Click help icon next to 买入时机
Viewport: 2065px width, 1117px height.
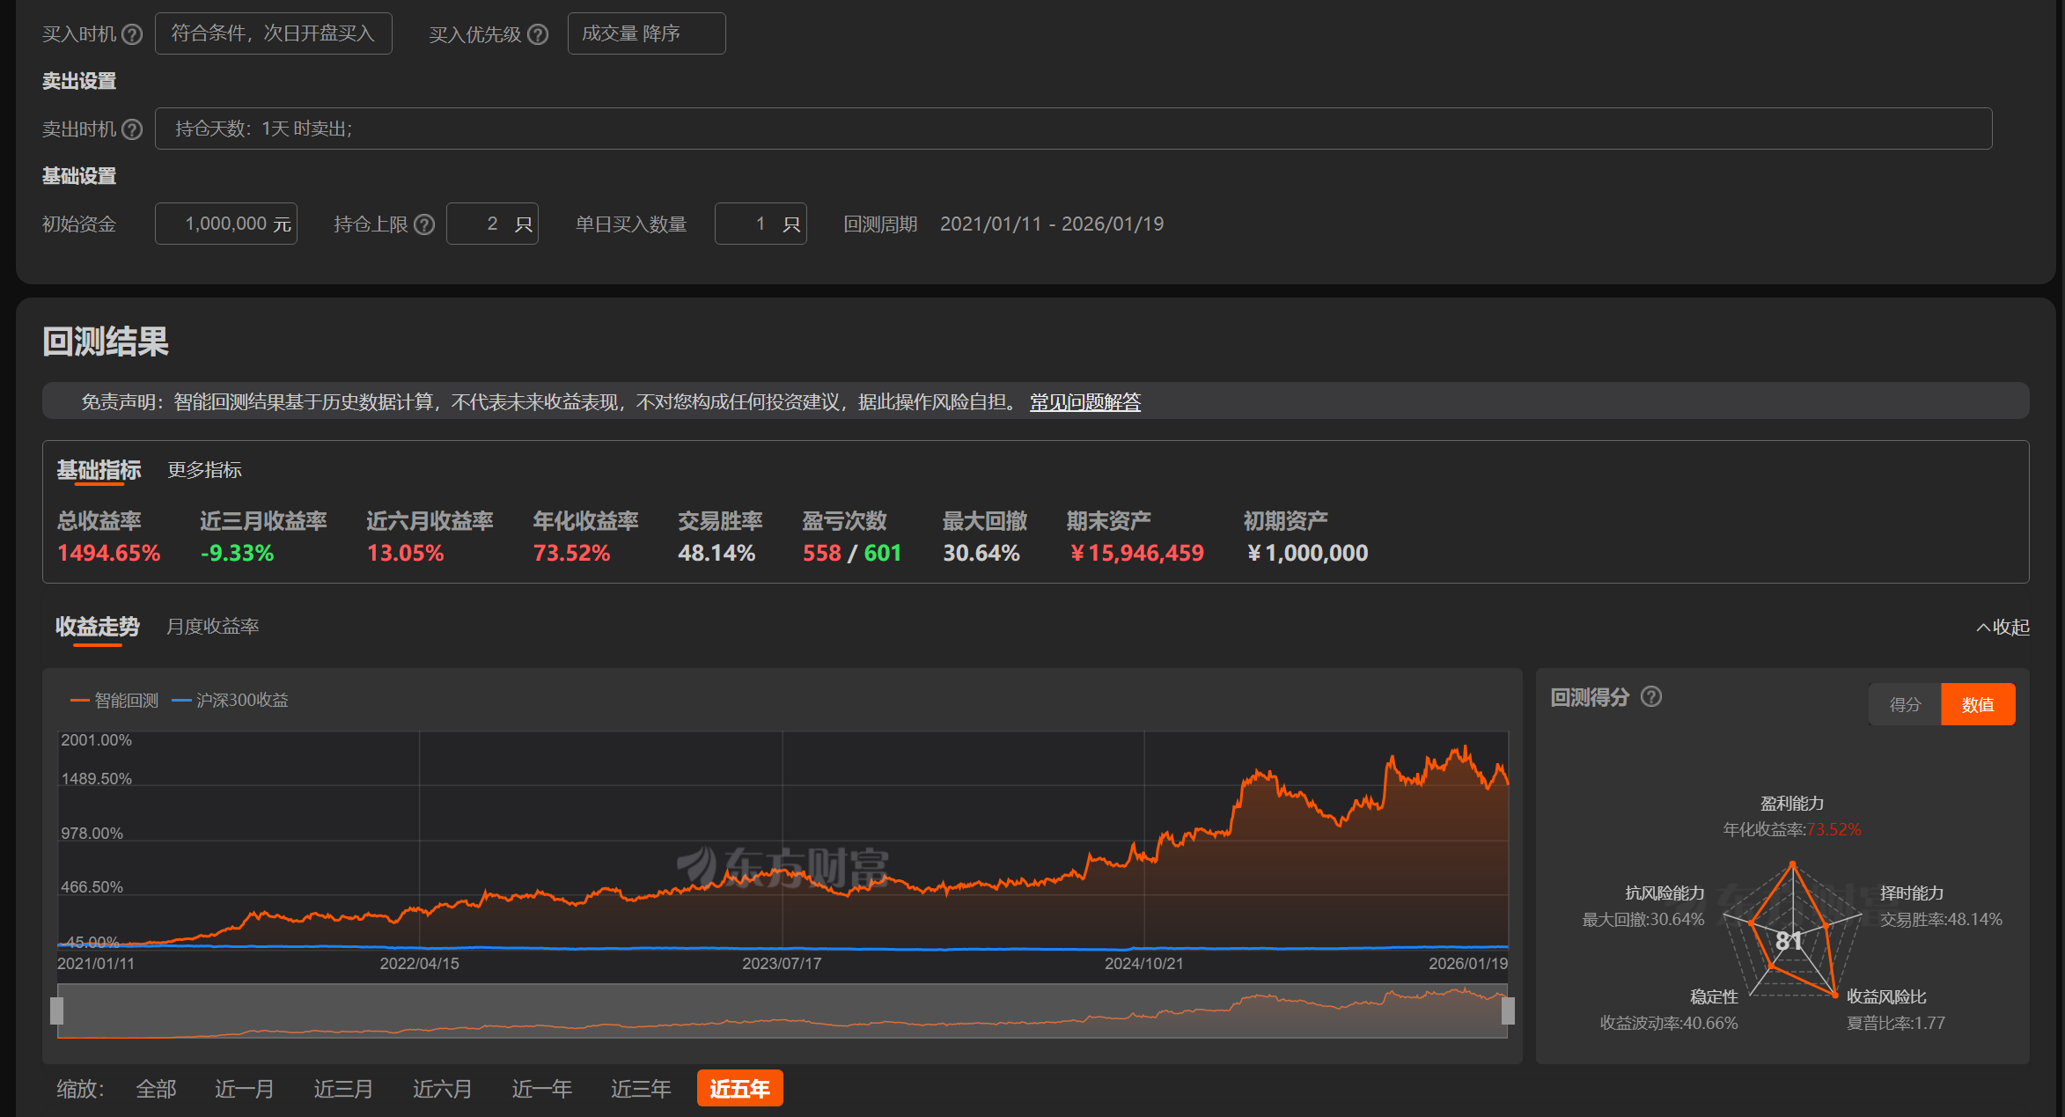click(x=132, y=34)
